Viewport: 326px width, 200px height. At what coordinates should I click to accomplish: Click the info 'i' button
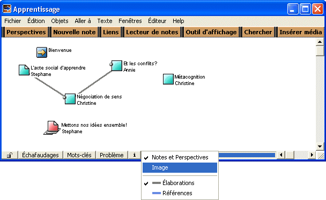pos(135,155)
